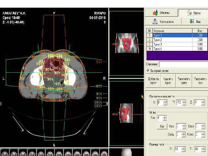
Task: Select beam row Пучок 1
Action: pyautogui.click(x=177, y=35)
